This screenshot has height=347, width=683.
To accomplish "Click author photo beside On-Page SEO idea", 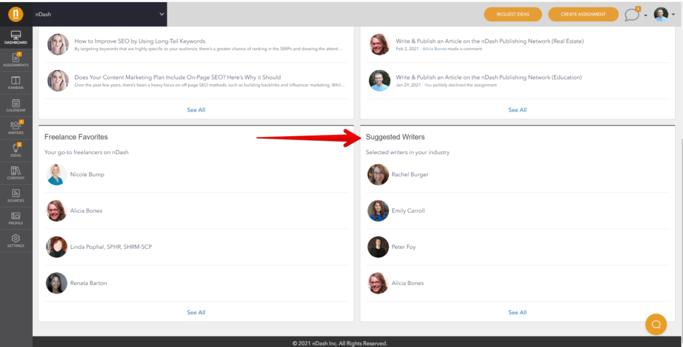I will tap(58, 81).
